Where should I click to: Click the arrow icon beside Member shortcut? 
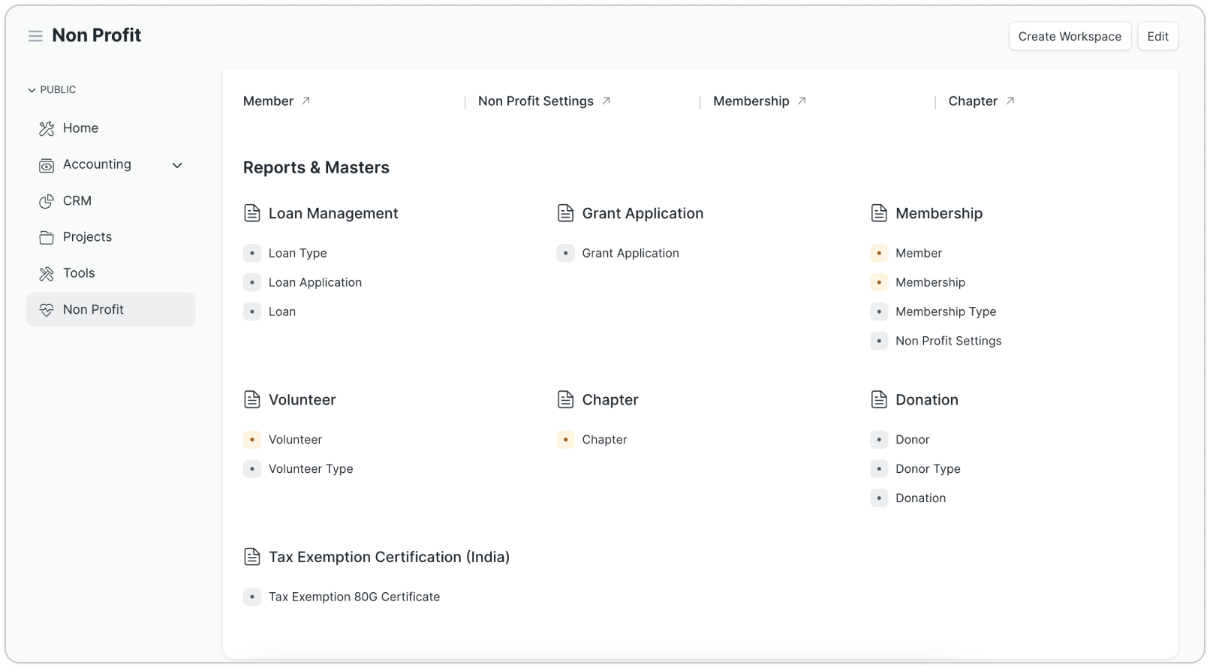[306, 101]
